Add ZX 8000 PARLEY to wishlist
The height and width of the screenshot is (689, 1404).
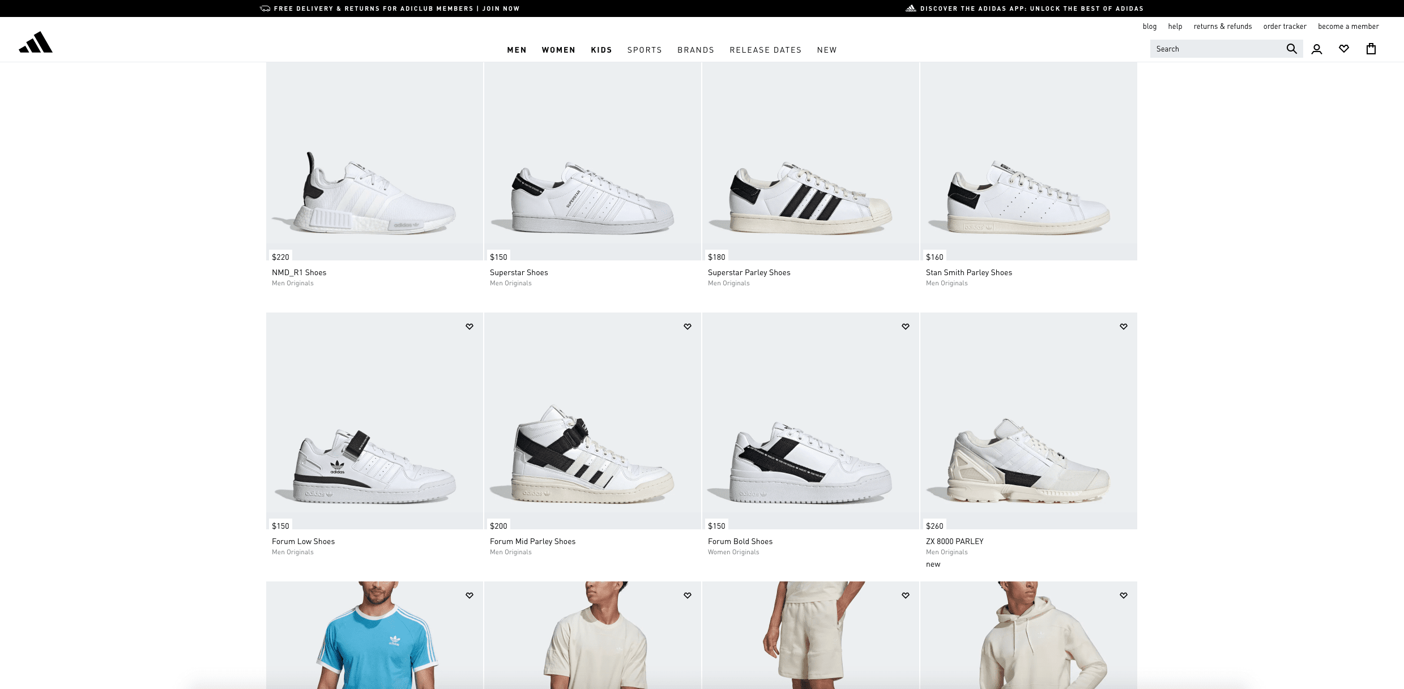[x=1124, y=327]
